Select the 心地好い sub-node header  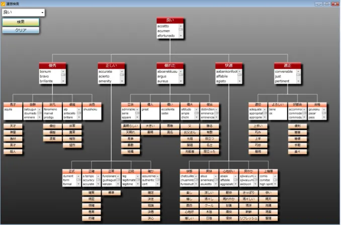pos(229,171)
